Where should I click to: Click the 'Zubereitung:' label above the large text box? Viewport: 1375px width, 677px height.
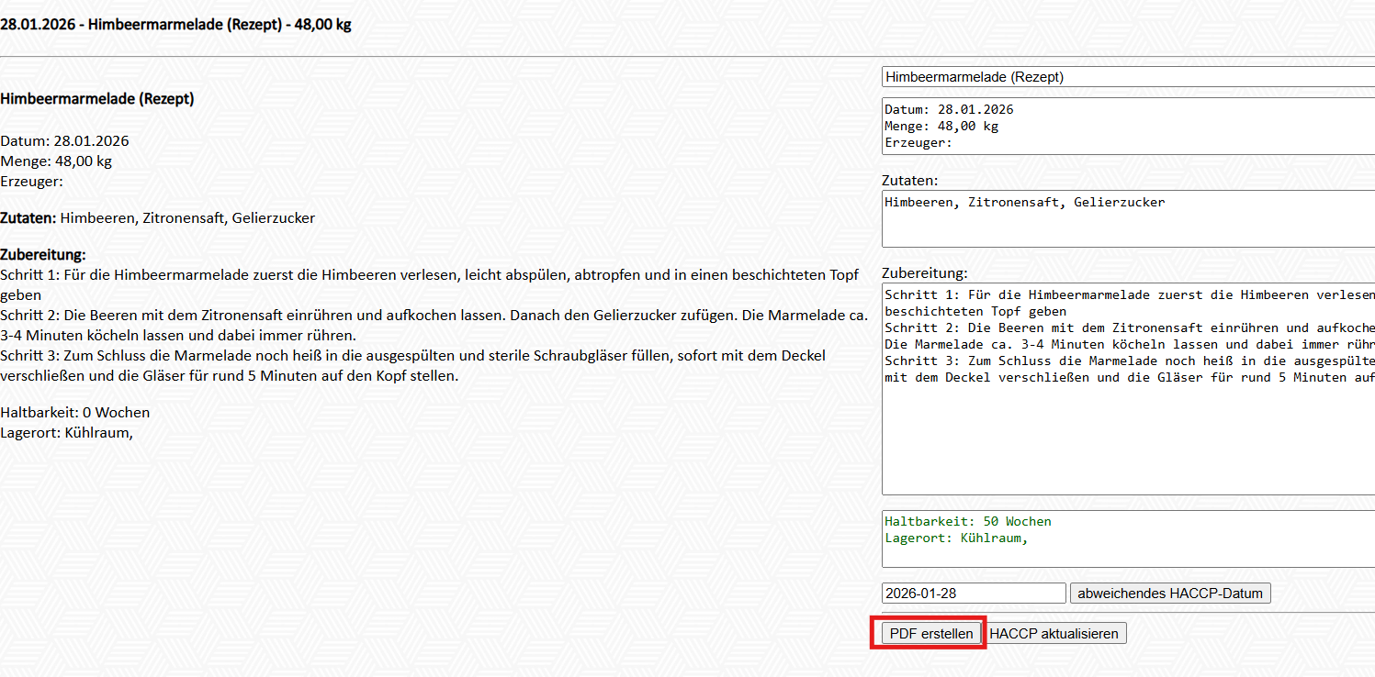pyautogui.click(x=924, y=273)
